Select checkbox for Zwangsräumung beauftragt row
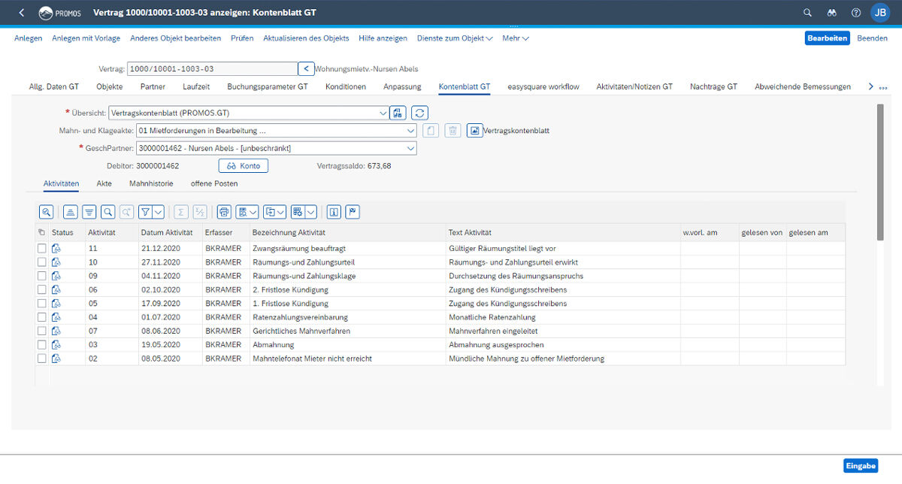Screen dimensions: 902x484 click(x=42, y=249)
